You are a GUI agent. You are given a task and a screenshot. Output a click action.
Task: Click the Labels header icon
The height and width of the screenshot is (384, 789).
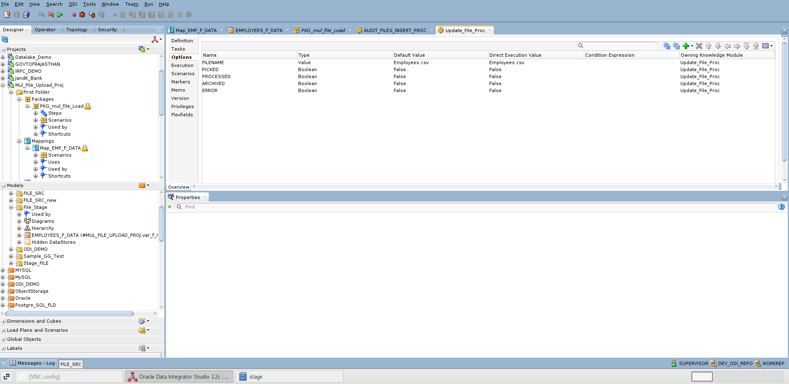[x=142, y=348]
